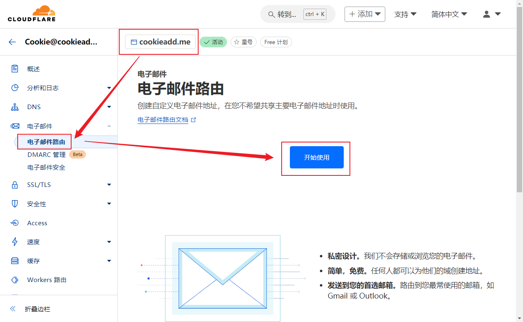The height and width of the screenshot is (322, 523).
Task: Click the 安全性 shield icon
Action: click(x=15, y=204)
